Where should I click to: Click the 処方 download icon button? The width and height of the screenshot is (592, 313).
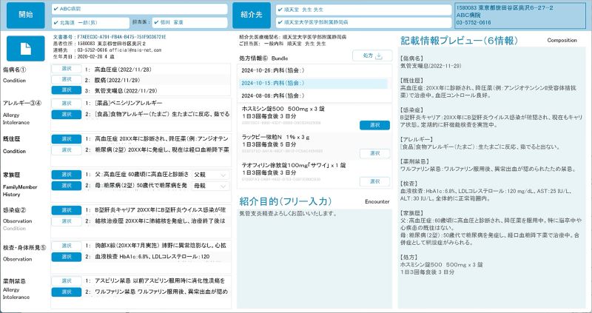(x=367, y=55)
